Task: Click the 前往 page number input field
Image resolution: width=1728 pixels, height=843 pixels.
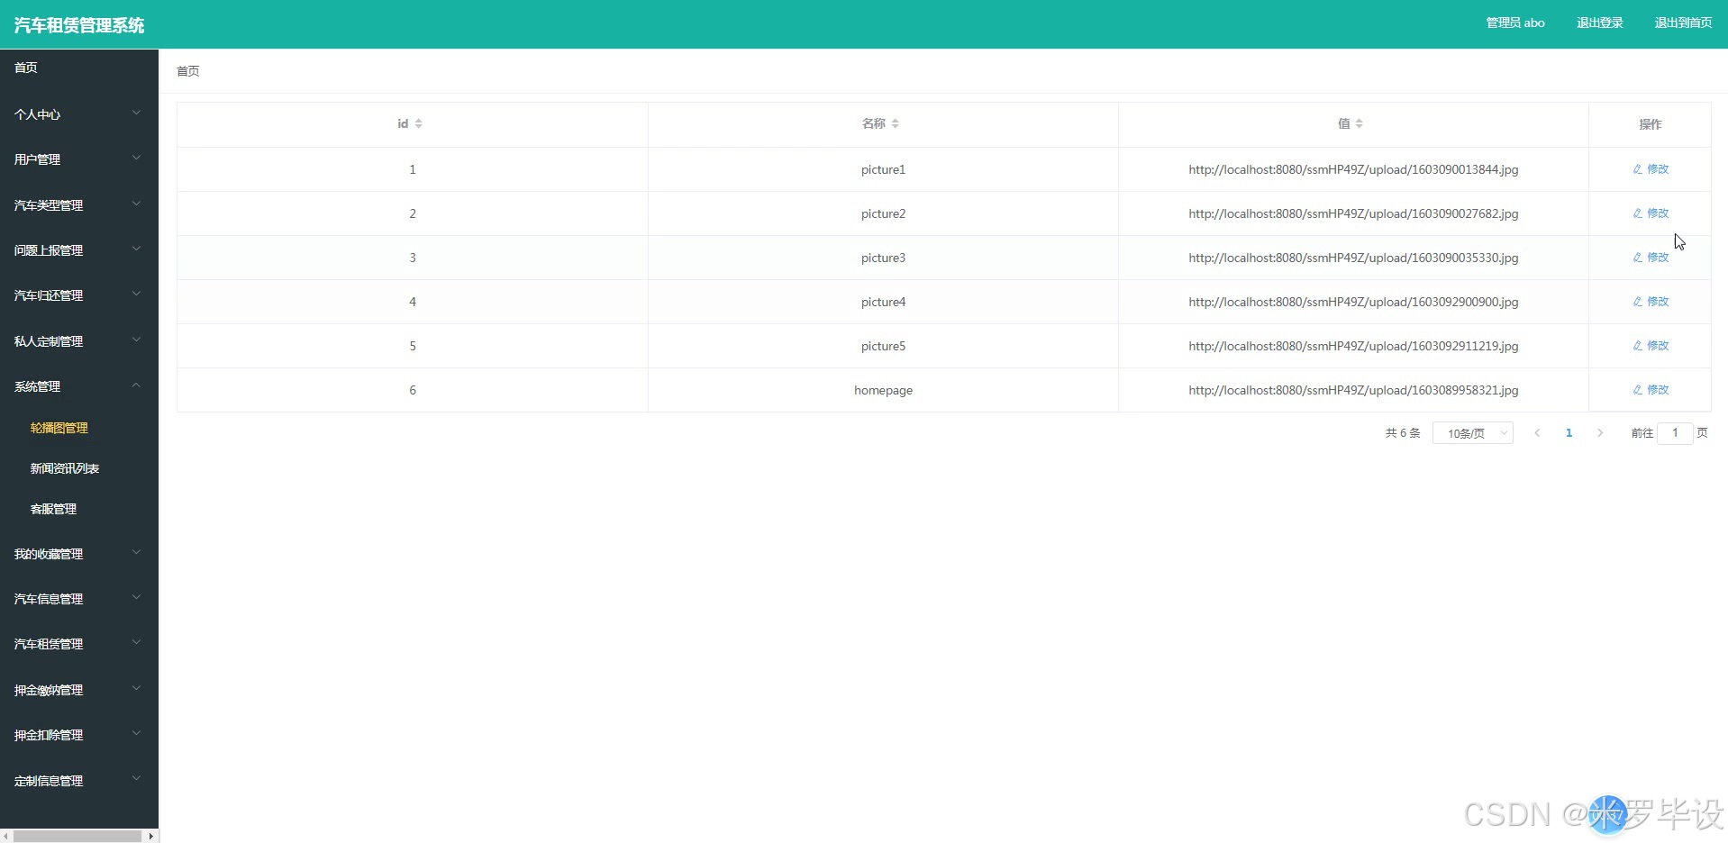Action: [1675, 433]
